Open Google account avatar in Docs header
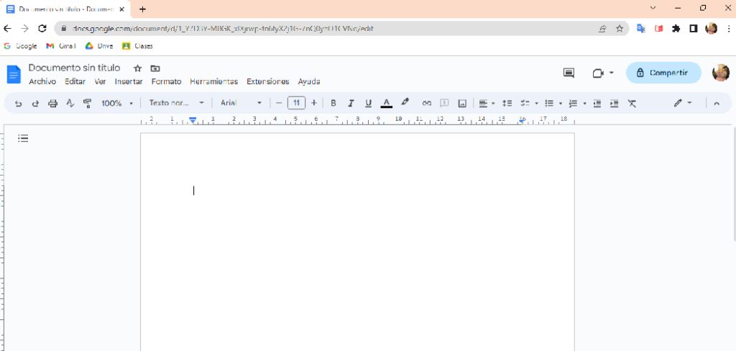Viewport: 736px width, 351px height. (720, 73)
